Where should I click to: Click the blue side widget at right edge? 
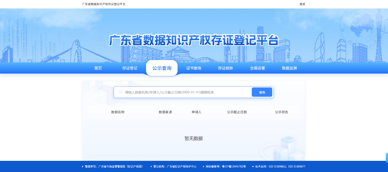[x=387, y=158]
